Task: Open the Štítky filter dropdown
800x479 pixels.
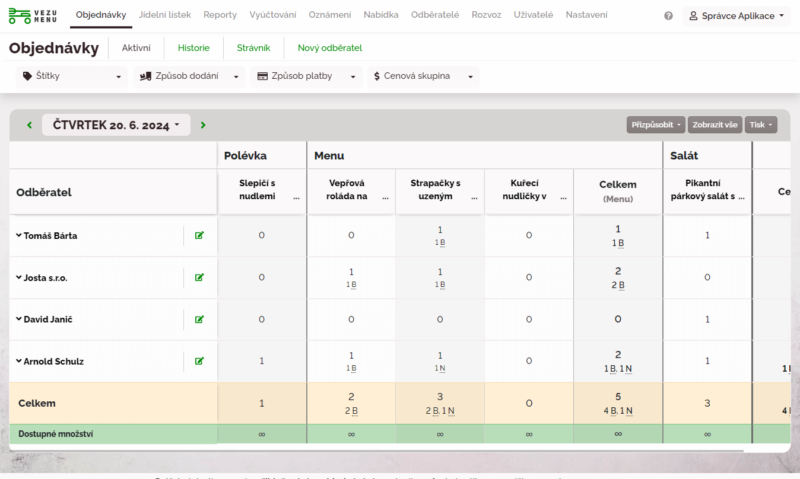Action: click(72, 76)
